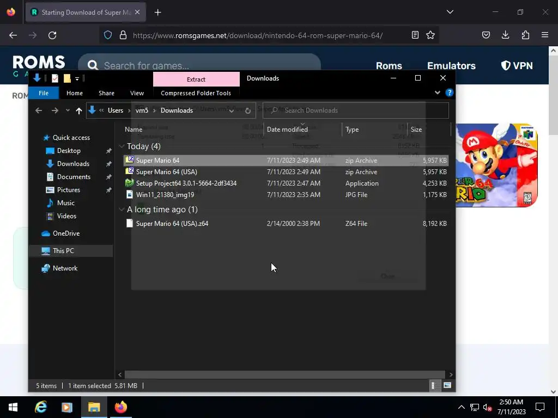Close the Starting Download tab
This screenshot has width=558, height=418.
[137, 12]
